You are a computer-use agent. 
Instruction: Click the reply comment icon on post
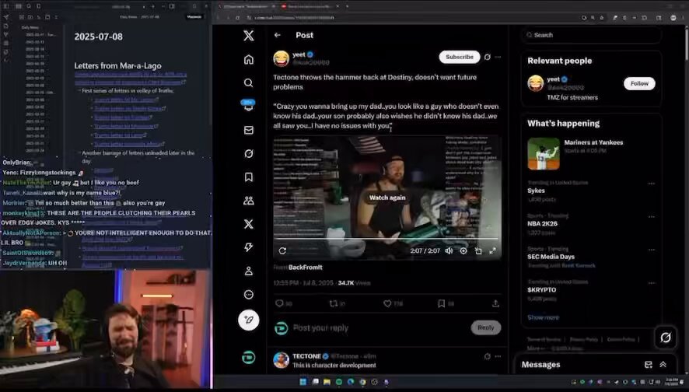point(279,303)
